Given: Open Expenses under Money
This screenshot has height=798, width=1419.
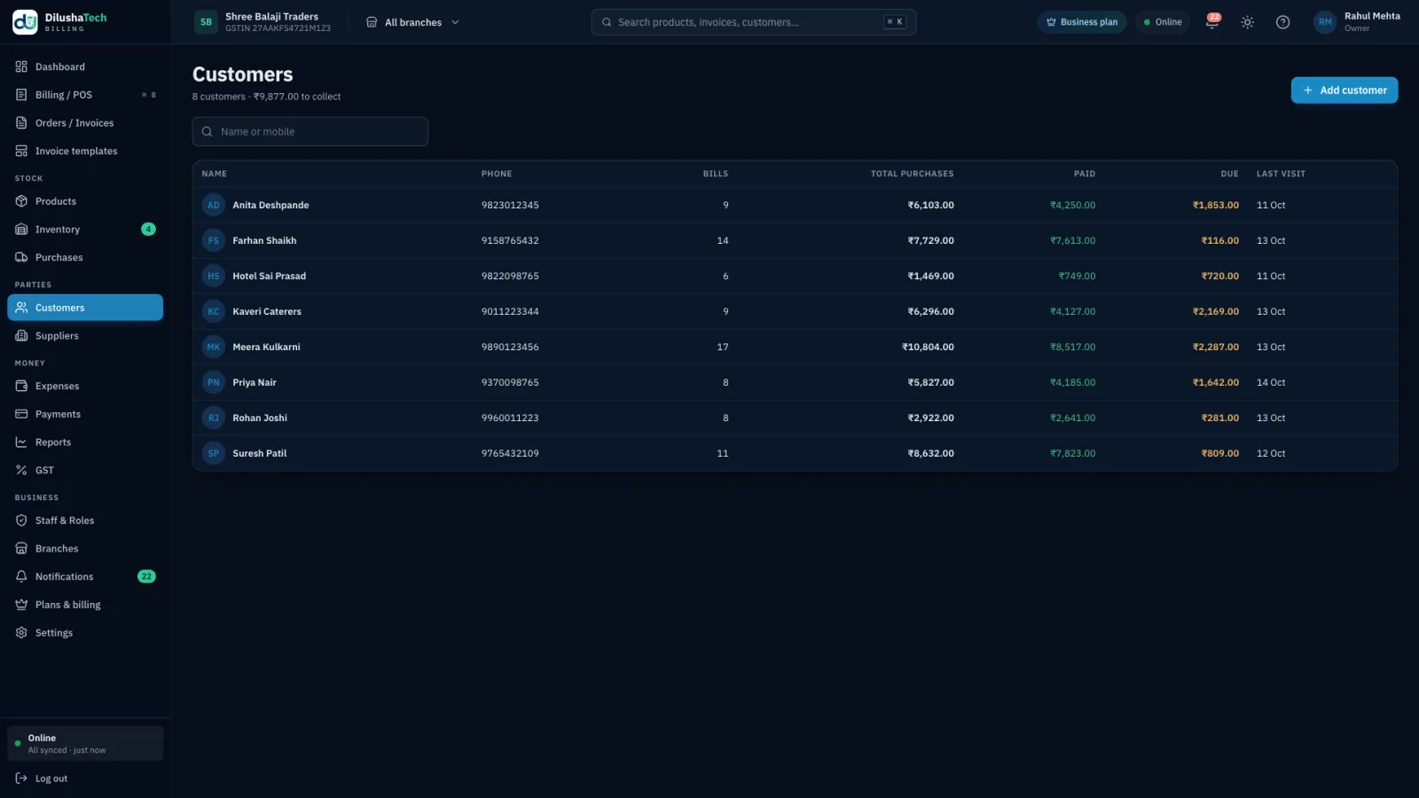Looking at the screenshot, I should [x=85, y=386].
